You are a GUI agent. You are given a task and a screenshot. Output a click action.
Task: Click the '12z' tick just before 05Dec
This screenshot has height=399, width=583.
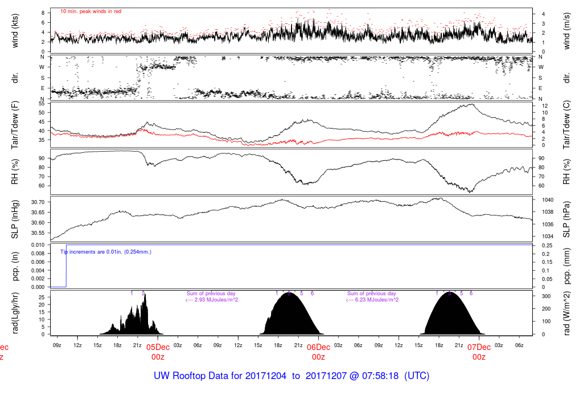(77, 345)
